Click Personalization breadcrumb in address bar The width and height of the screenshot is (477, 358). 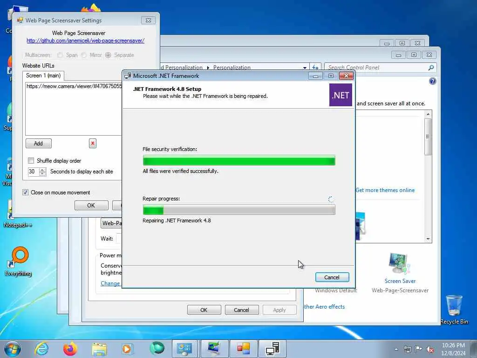(x=232, y=68)
